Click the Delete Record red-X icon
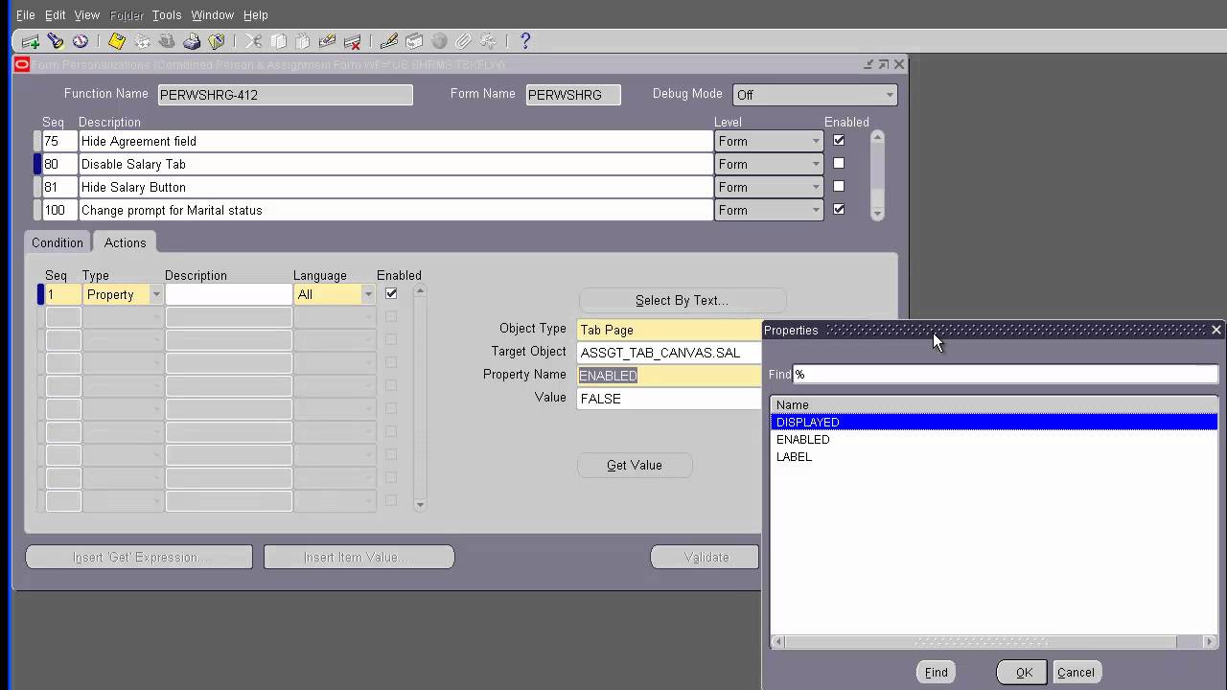The height and width of the screenshot is (690, 1227). (353, 41)
